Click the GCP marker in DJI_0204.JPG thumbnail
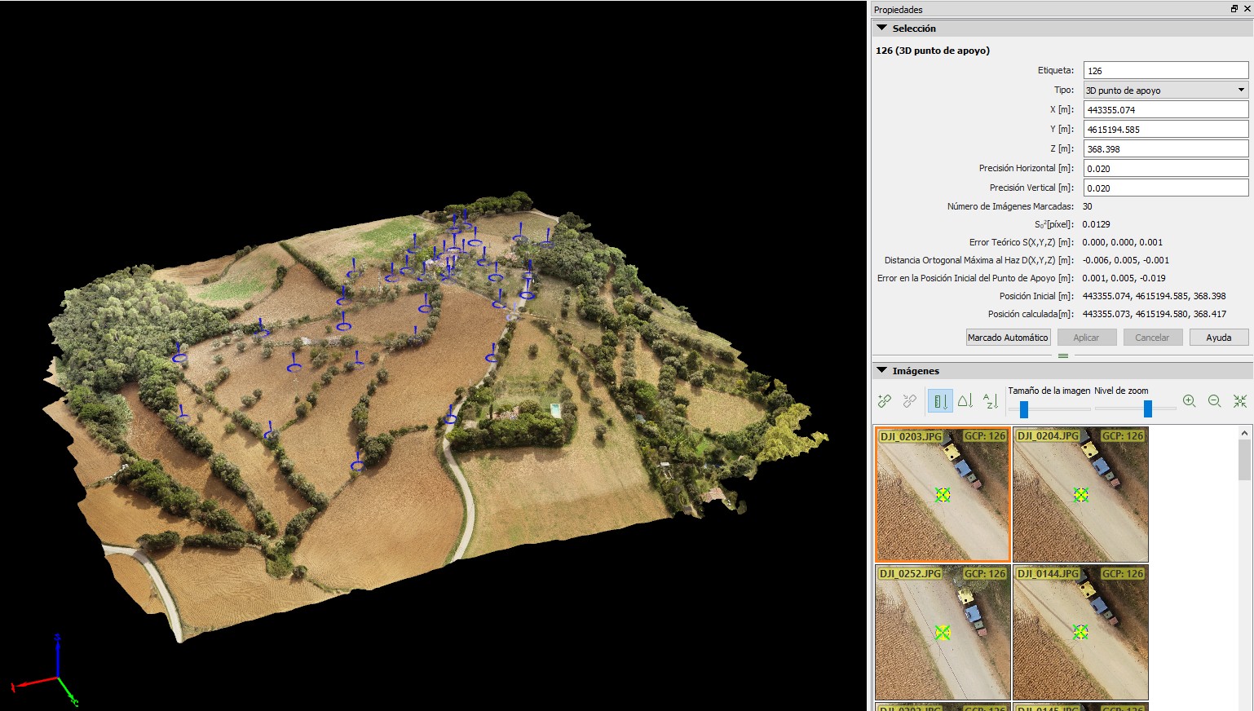The image size is (1254, 711). point(1081,494)
